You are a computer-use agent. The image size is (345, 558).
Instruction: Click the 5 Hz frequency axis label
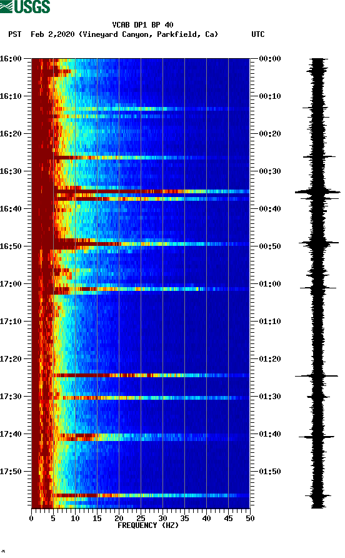click(53, 518)
